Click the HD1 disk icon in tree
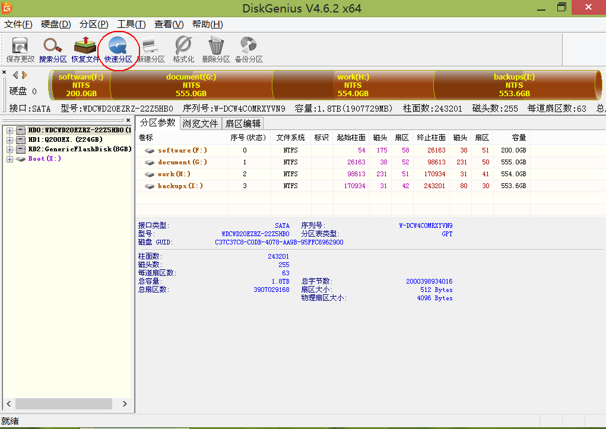Image resolution: width=606 pixels, height=429 pixels. tap(21, 139)
